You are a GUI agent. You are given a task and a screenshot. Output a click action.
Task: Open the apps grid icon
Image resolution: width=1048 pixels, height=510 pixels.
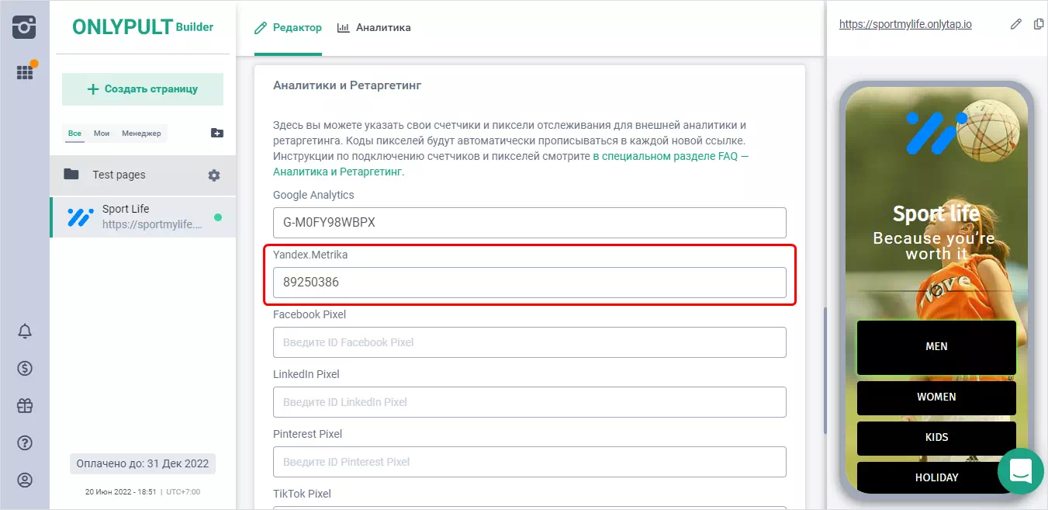tap(25, 72)
